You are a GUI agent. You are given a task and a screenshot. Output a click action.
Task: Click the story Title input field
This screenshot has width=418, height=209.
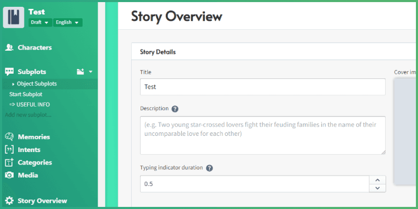pos(262,87)
